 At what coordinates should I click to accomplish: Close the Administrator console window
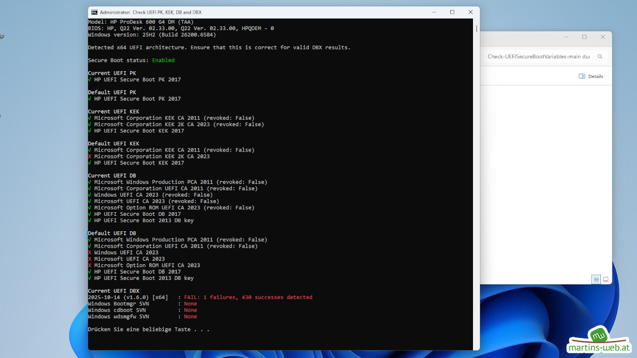point(470,12)
